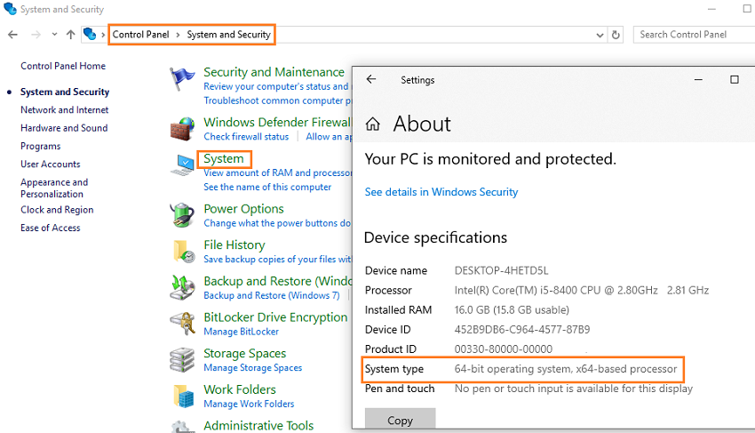Click the BitLocker Drive Encryption icon
755x433 pixels.
tap(182, 324)
